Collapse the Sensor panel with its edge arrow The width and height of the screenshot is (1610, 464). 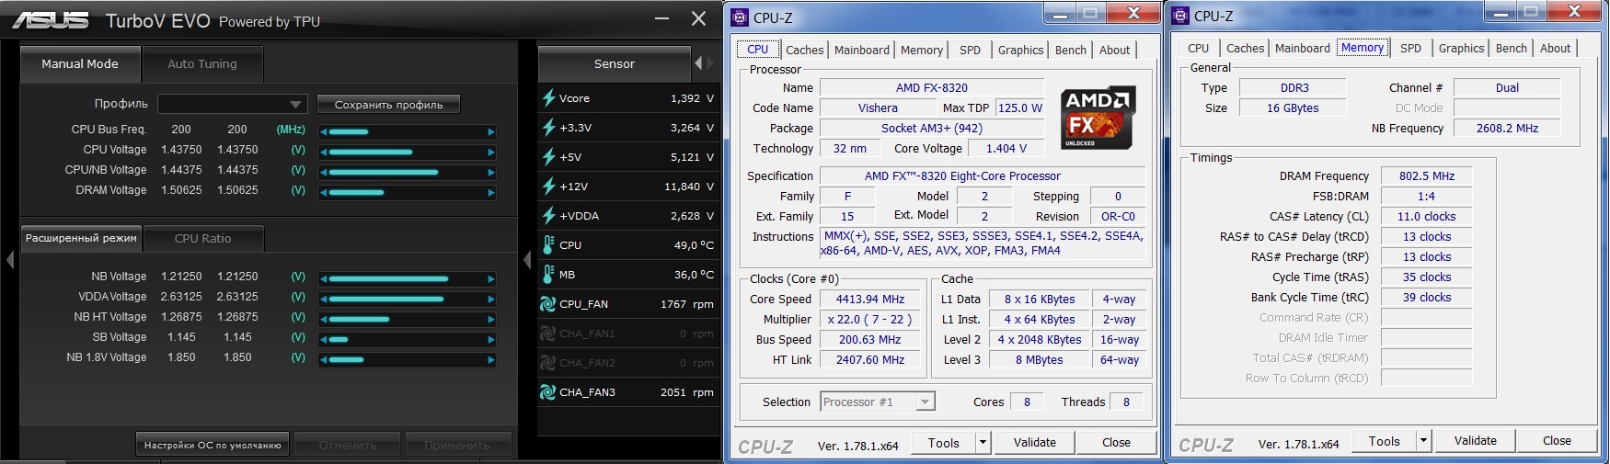click(x=527, y=260)
